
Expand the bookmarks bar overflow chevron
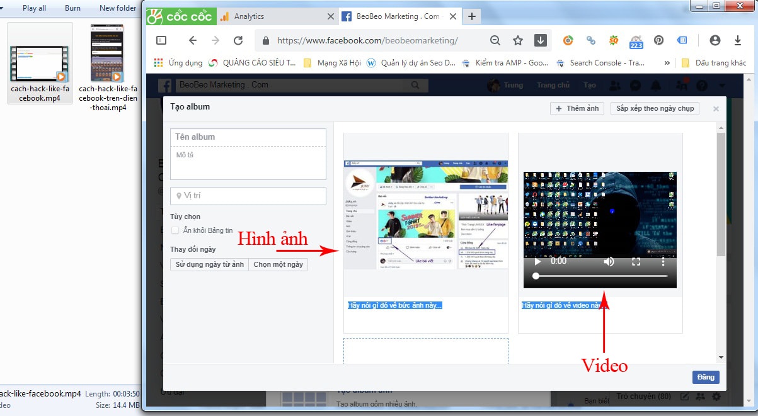pyautogui.click(x=667, y=62)
